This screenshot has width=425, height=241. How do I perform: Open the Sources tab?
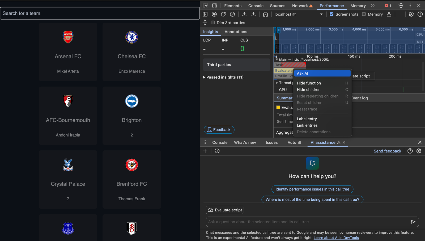(x=278, y=6)
